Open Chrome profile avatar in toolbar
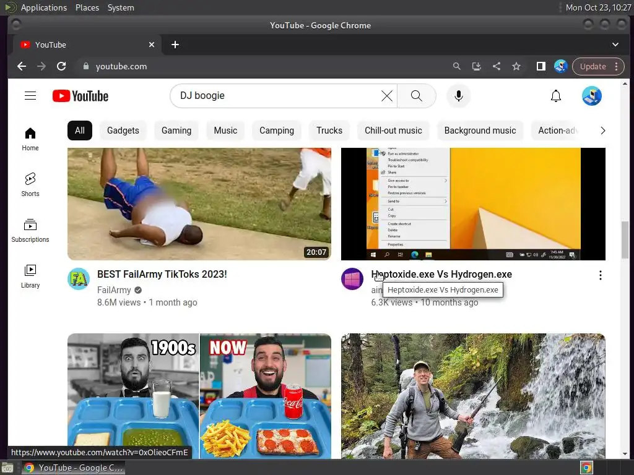The height and width of the screenshot is (475, 634). click(x=561, y=66)
